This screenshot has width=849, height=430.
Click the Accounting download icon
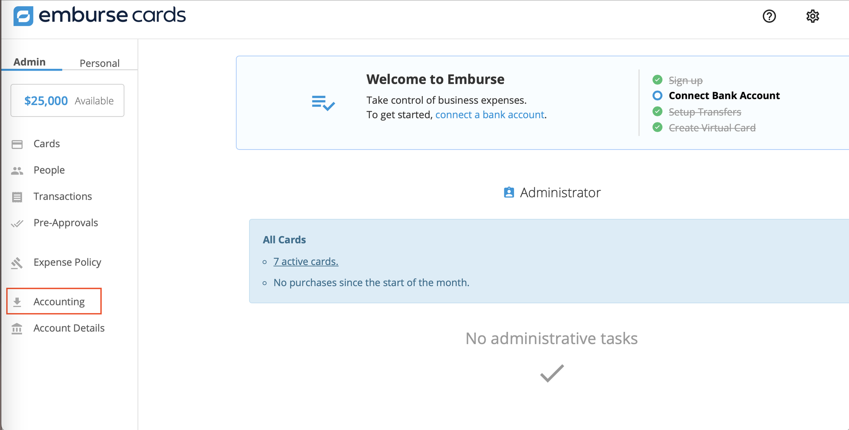click(17, 301)
